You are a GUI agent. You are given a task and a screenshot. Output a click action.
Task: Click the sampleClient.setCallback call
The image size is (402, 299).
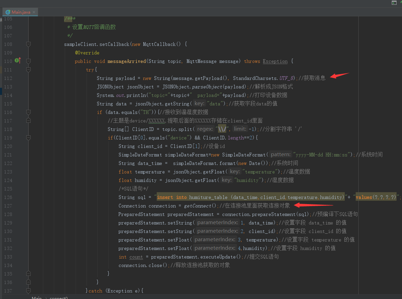coord(97,44)
